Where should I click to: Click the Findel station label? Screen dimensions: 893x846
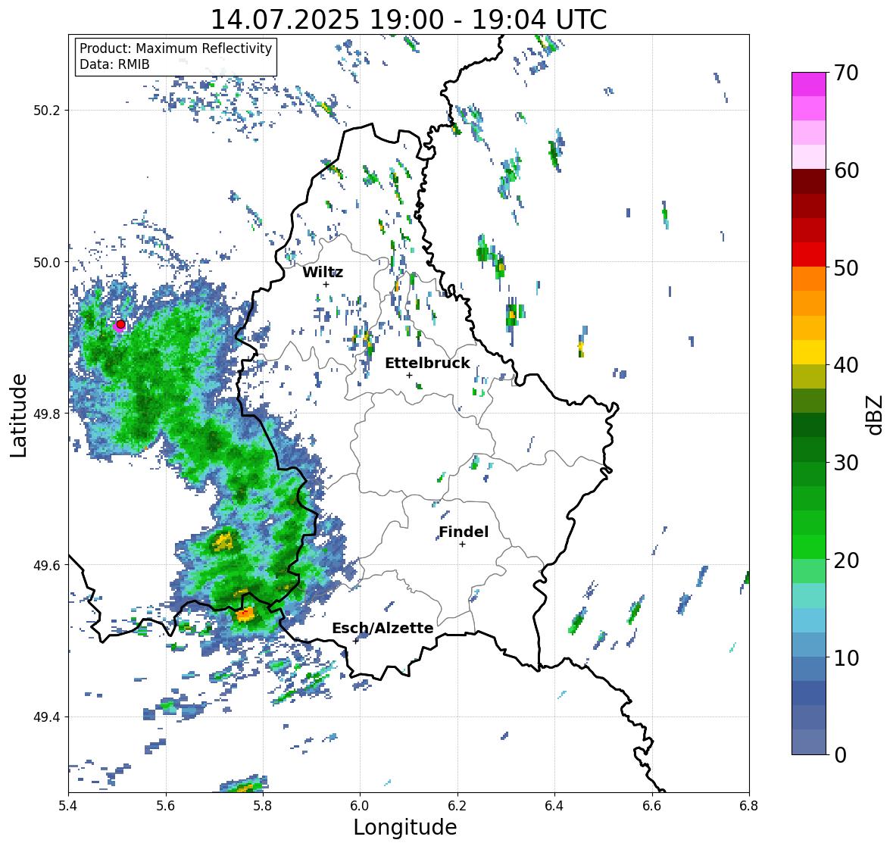pos(463,532)
